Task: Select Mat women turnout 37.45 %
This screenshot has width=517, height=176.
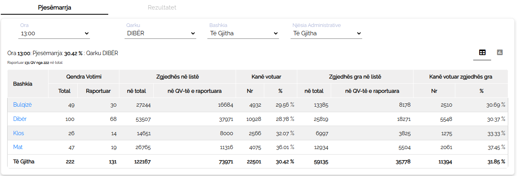Action: pyautogui.click(x=496, y=147)
